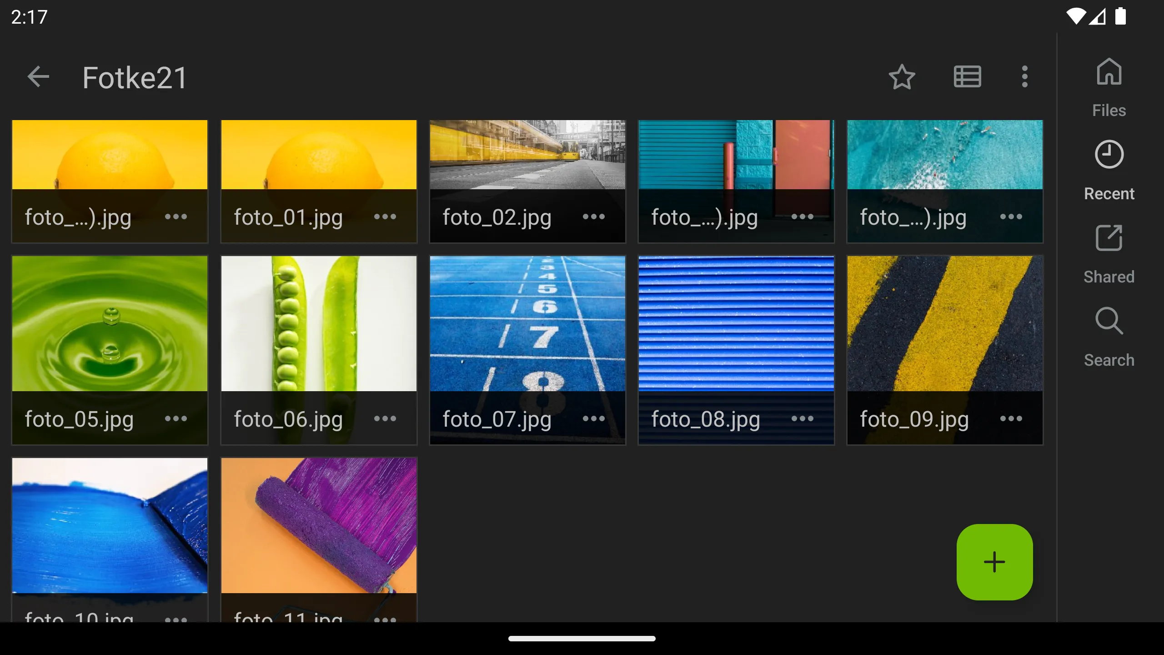
Task: Navigate back with the arrow icon
Action: pos(38,76)
